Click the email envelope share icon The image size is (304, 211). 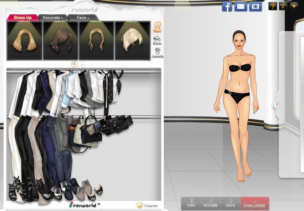click(x=241, y=7)
